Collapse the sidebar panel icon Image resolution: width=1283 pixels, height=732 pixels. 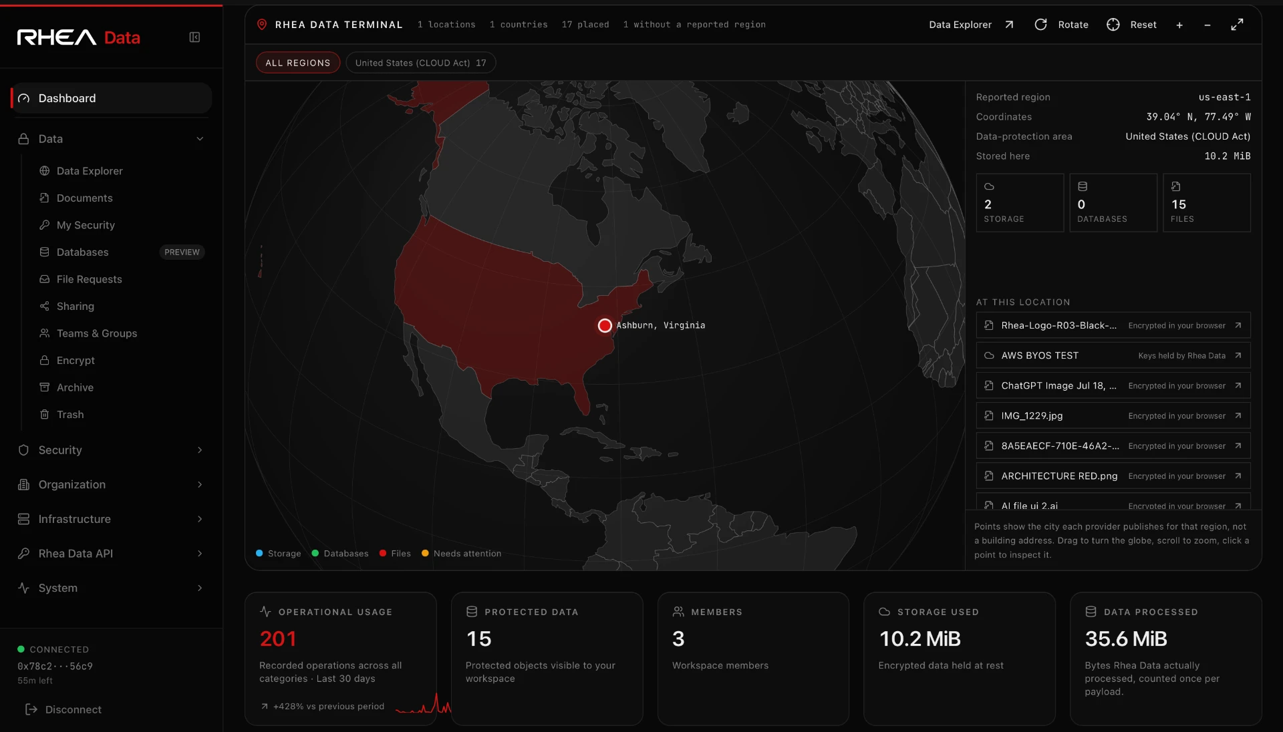(x=194, y=37)
